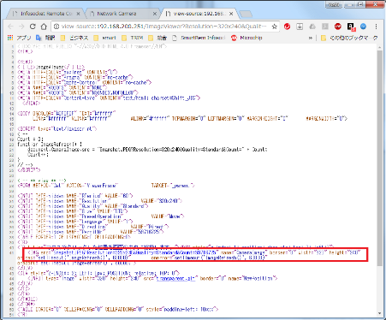Screen dimensions: 386x320
Task: Close the Infosocket Remote tab
Action: pyautogui.click(x=79, y=14)
